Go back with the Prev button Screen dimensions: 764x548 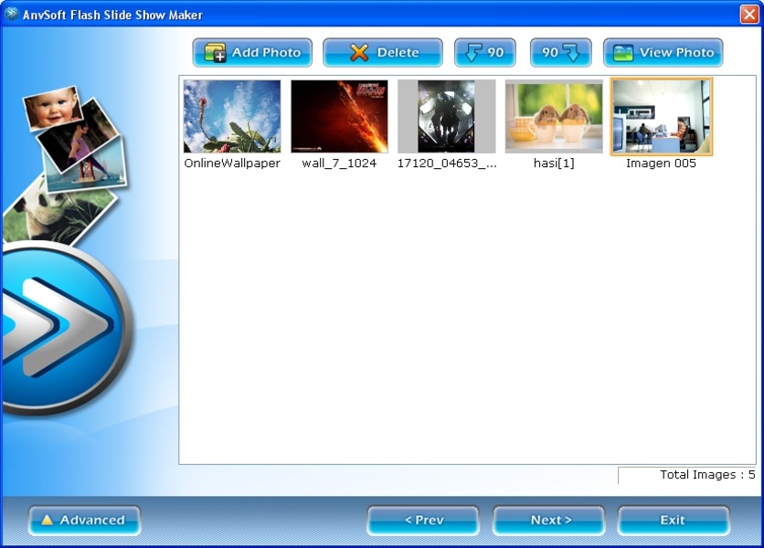coord(423,521)
